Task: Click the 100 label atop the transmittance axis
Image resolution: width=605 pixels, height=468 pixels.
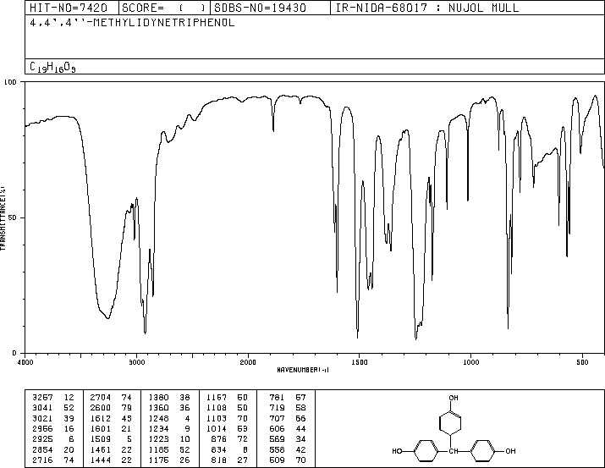Action: tap(10, 82)
